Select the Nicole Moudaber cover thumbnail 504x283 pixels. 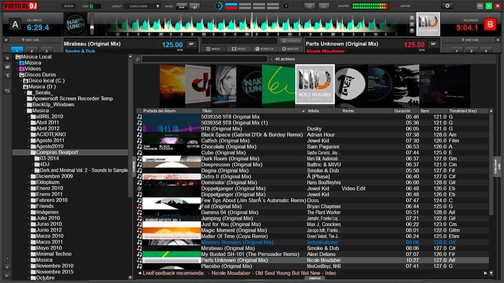[314, 84]
